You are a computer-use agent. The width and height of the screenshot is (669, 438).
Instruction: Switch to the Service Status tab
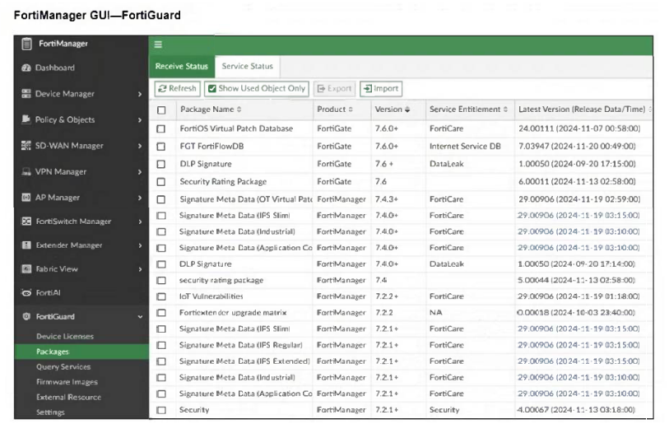click(247, 67)
